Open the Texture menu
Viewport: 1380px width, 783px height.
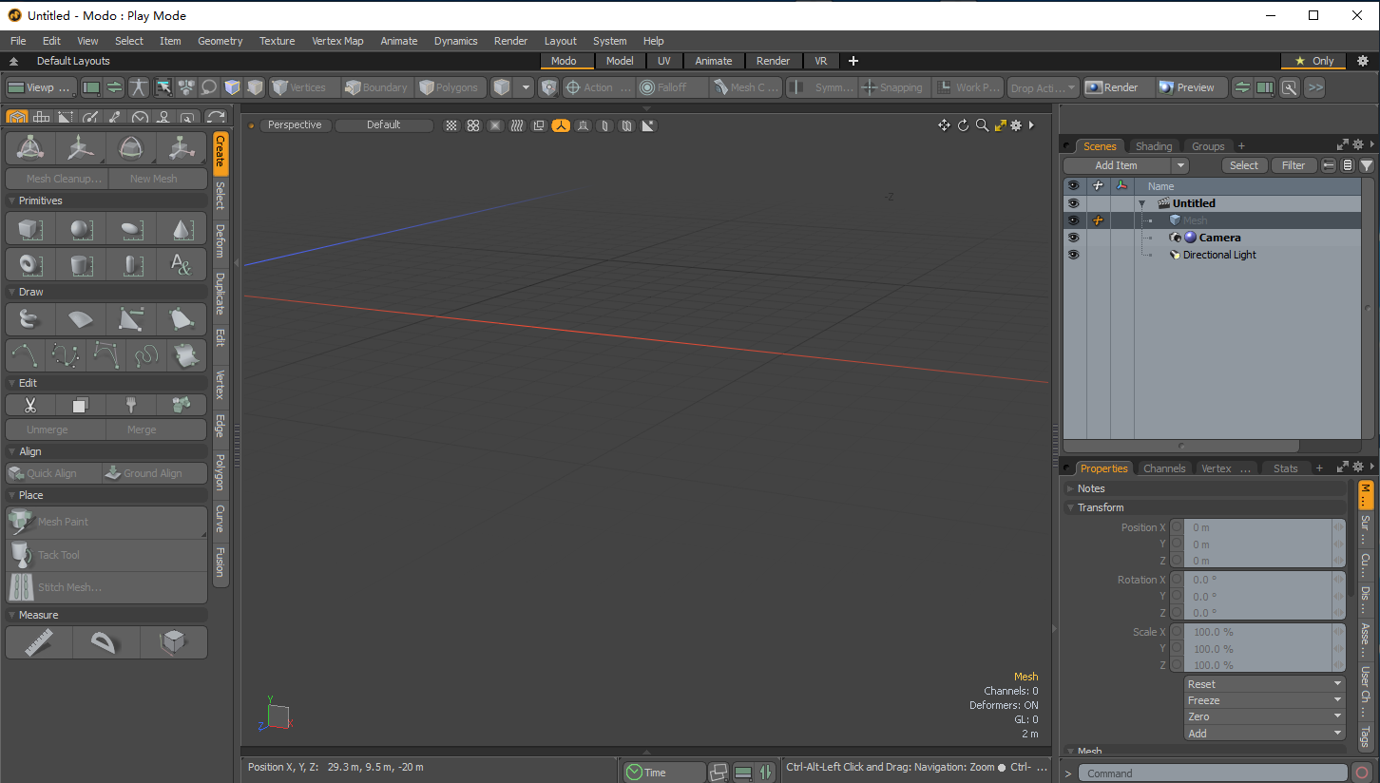pyautogui.click(x=277, y=41)
